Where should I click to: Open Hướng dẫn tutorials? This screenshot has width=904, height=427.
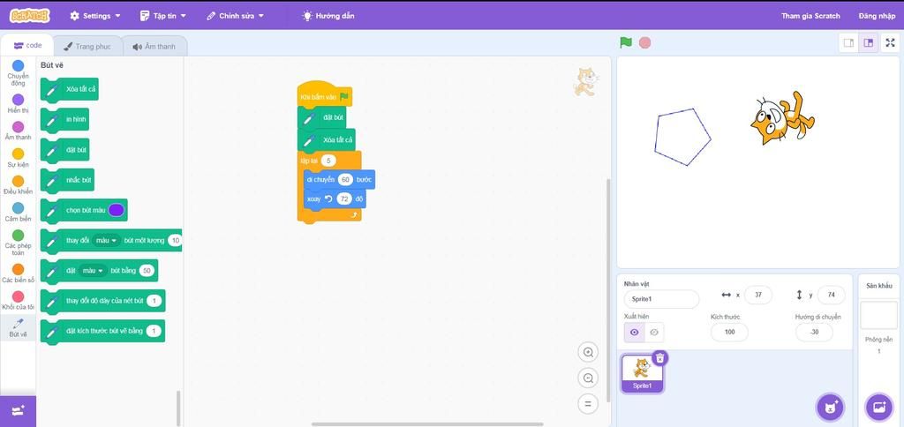[328, 16]
